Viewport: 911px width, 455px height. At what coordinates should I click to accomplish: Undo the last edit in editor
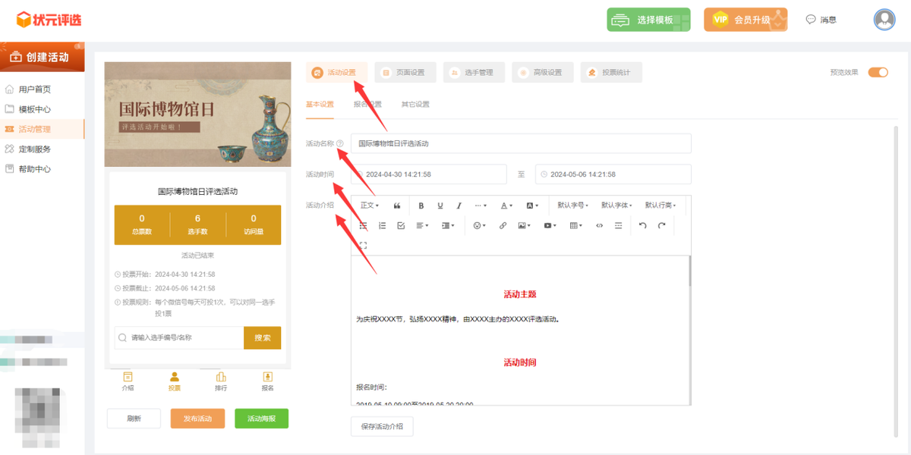[x=642, y=225]
